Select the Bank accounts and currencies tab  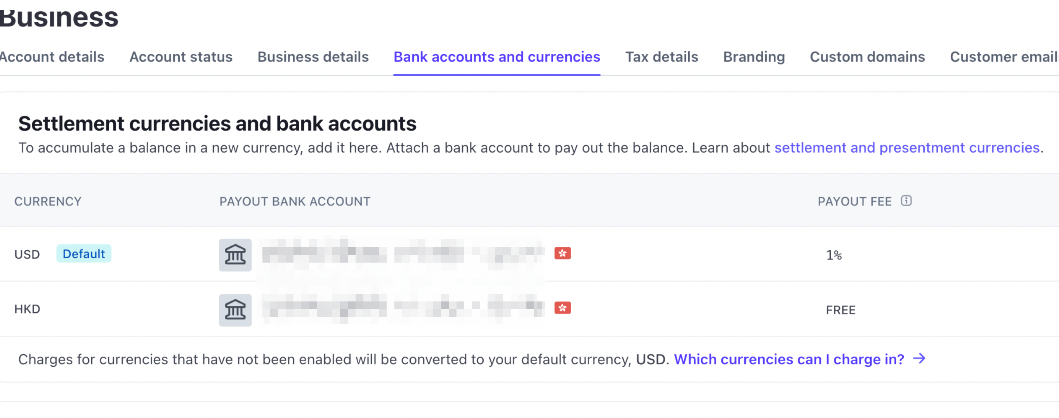[497, 57]
